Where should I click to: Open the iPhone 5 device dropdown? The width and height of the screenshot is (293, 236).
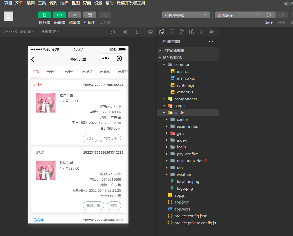tap(19, 32)
